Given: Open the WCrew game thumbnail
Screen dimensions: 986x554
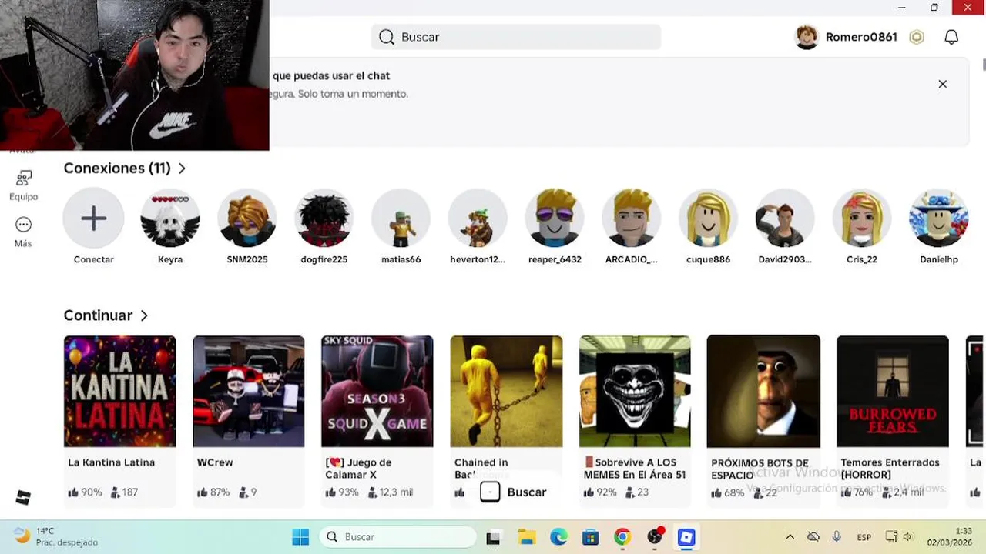Looking at the screenshot, I should (x=248, y=391).
